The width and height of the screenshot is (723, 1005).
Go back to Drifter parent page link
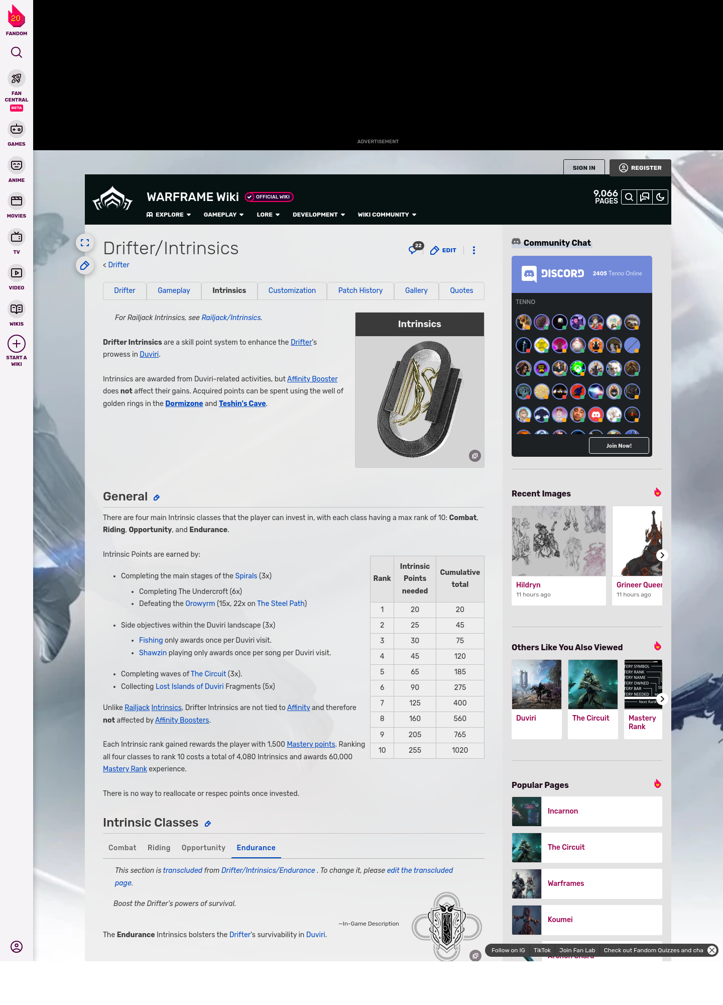(118, 265)
